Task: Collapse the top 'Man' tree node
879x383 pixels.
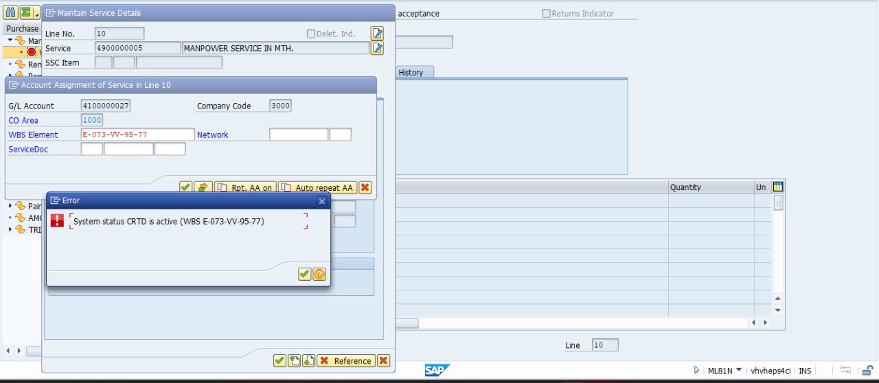Action: tap(10, 40)
